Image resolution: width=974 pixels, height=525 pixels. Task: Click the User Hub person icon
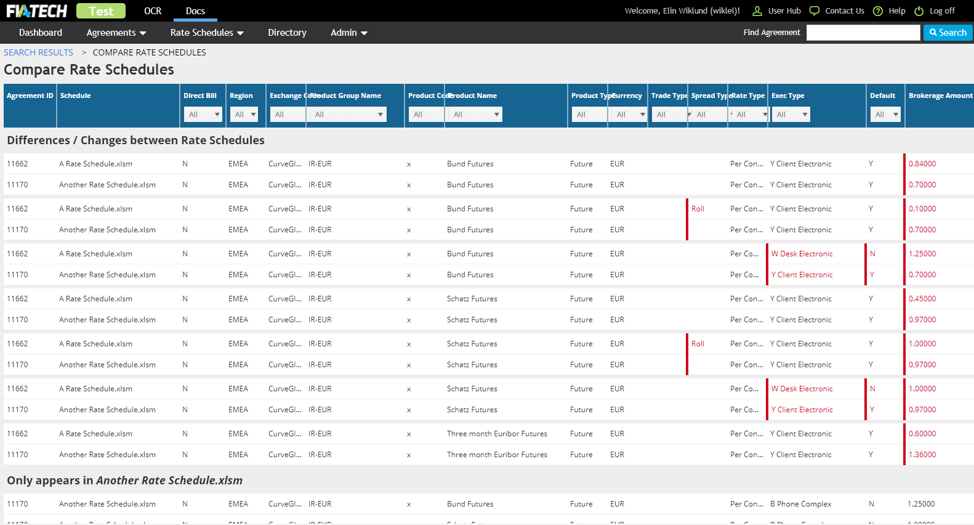pyautogui.click(x=757, y=11)
